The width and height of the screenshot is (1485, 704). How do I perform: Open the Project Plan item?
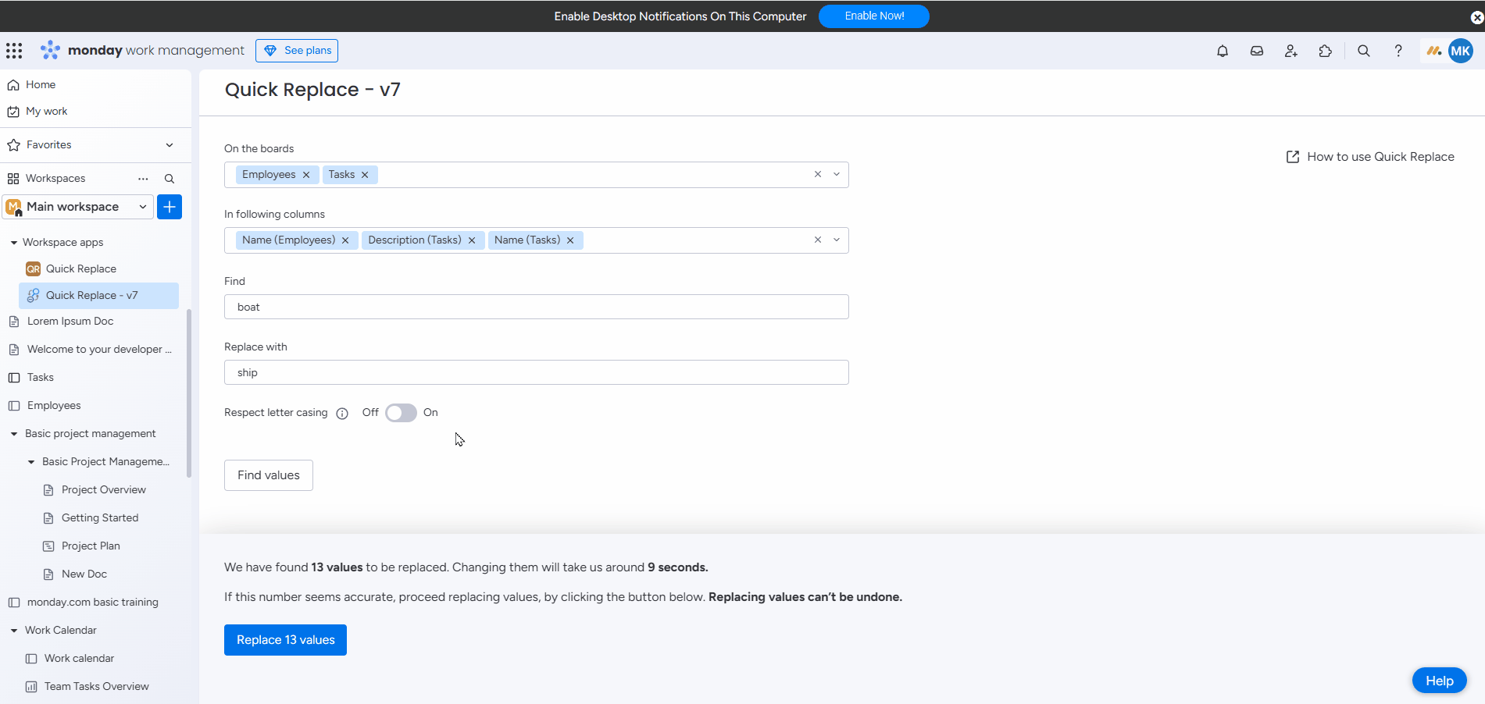[91, 546]
